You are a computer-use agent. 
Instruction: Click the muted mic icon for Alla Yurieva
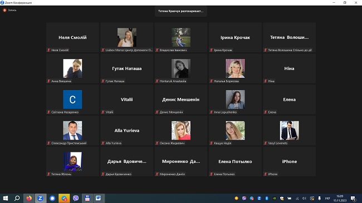pos(103,143)
